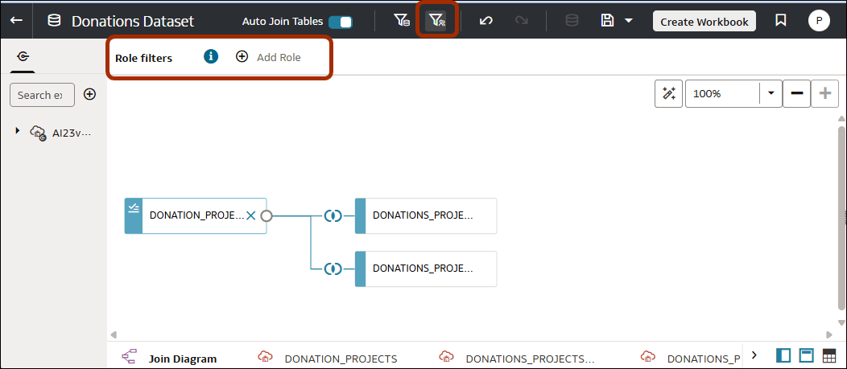Switch to the Join Diagram tab
Screen dimensions: 847x369
pos(182,359)
